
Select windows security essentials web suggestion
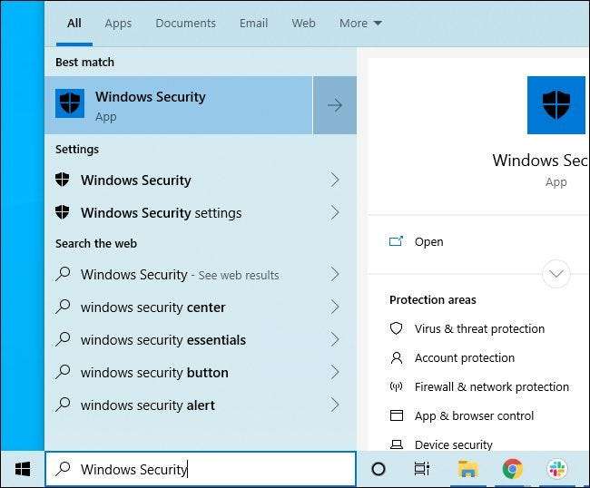(x=163, y=340)
